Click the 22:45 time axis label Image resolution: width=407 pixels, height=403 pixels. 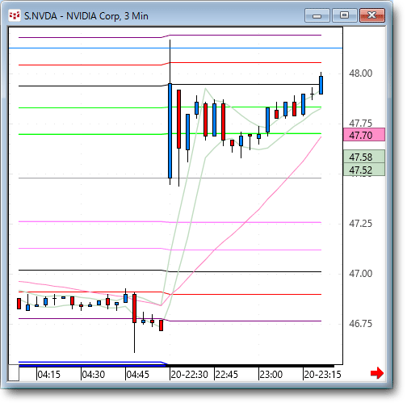click(227, 374)
